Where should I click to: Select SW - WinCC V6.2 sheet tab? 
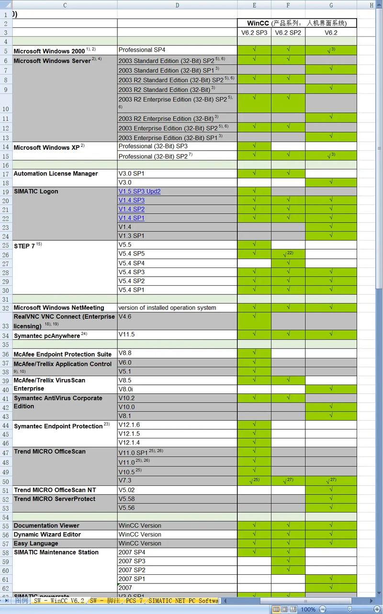point(58,600)
